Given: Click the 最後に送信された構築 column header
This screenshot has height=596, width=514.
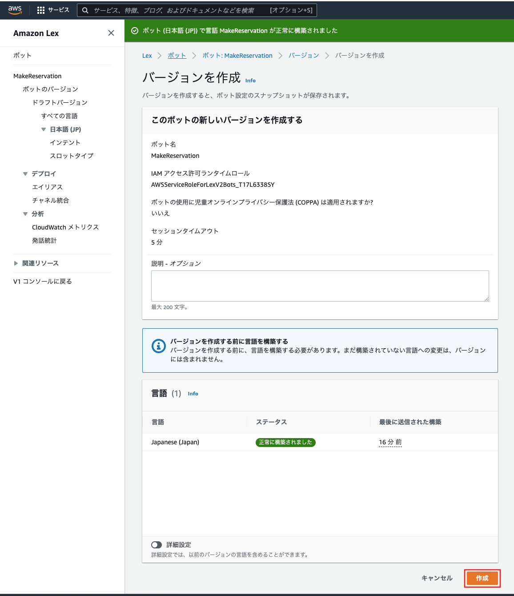Looking at the screenshot, I should pos(410,422).
